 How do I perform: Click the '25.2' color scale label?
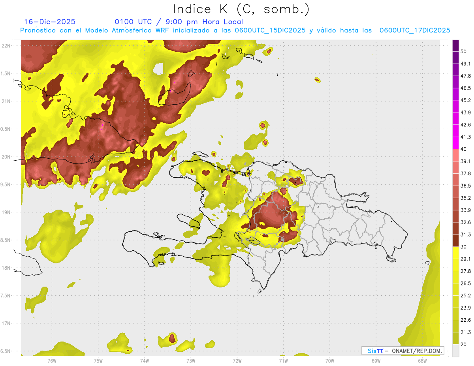(x=466, y=296)
